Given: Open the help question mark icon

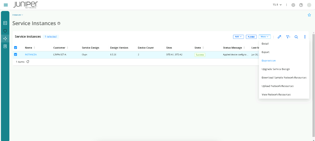Looking at the screenshot, I should tap(301, 5).
